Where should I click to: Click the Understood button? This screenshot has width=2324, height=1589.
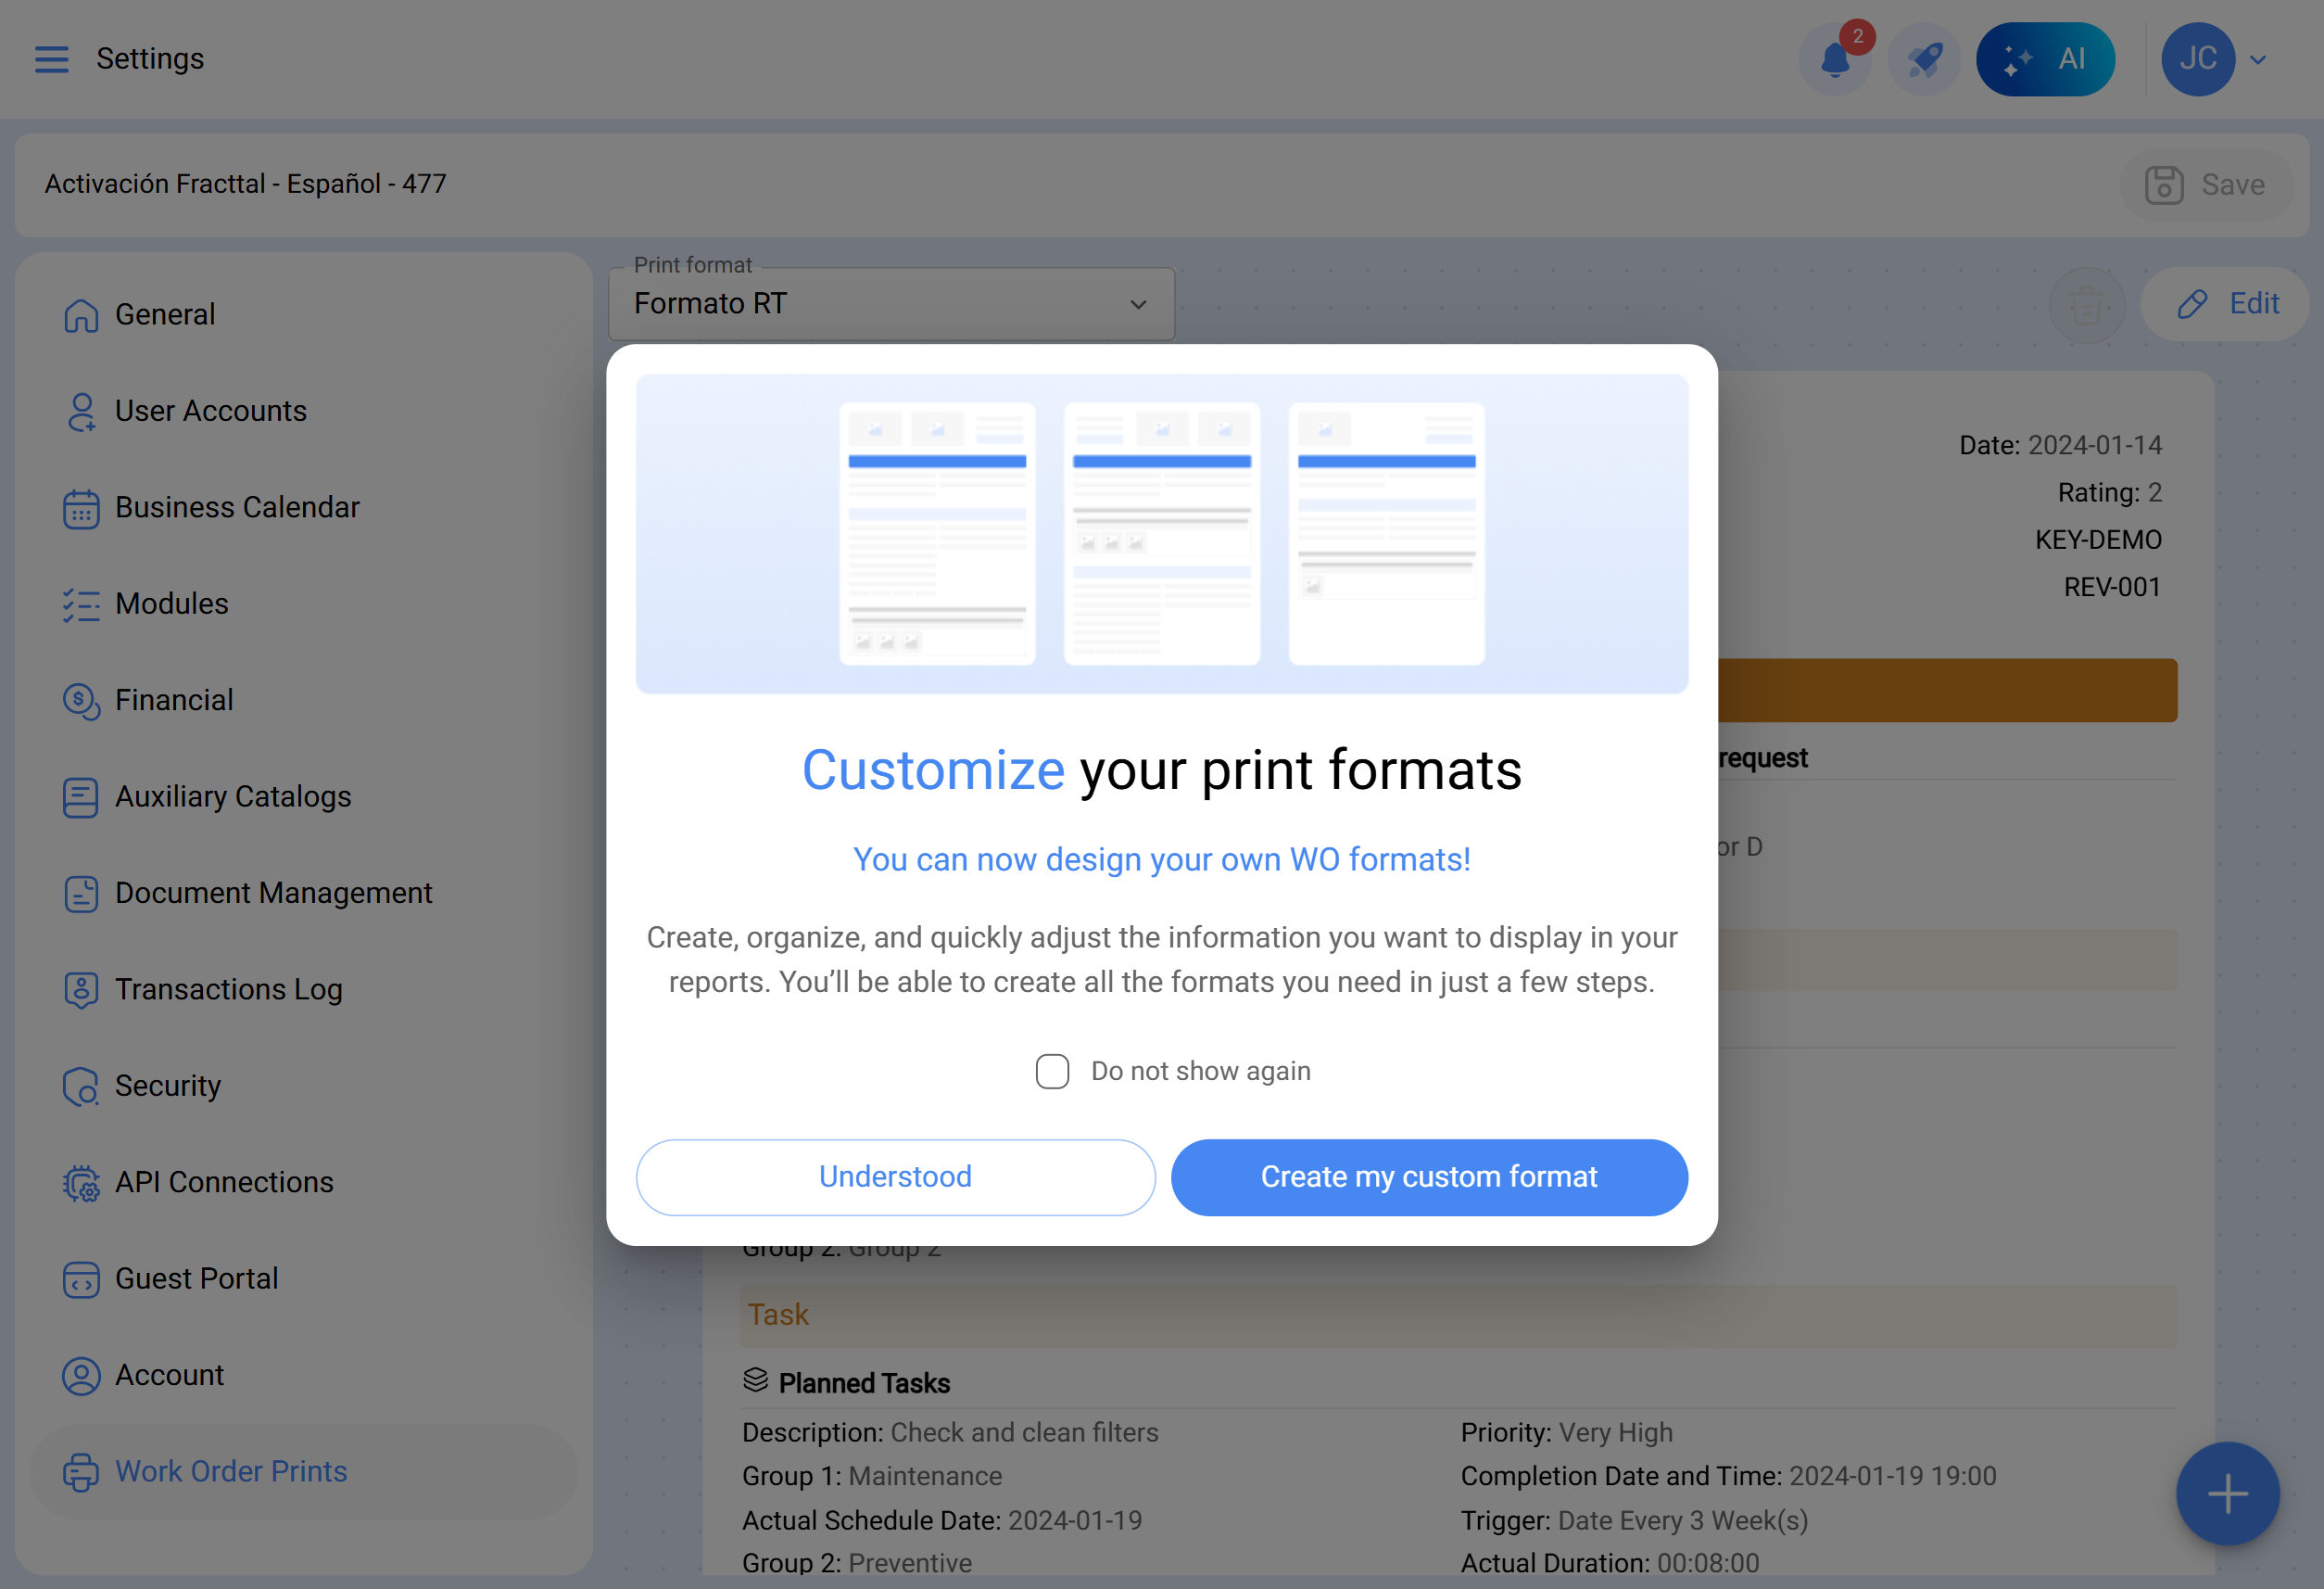coord(894,1176)
